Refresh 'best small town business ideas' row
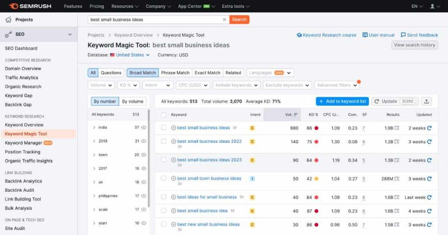The image size is (448, 235). point(429,179)
